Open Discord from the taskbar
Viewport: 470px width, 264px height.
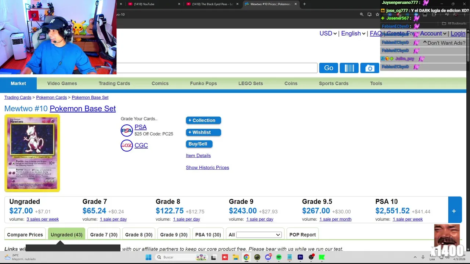[x=268, y=257]
